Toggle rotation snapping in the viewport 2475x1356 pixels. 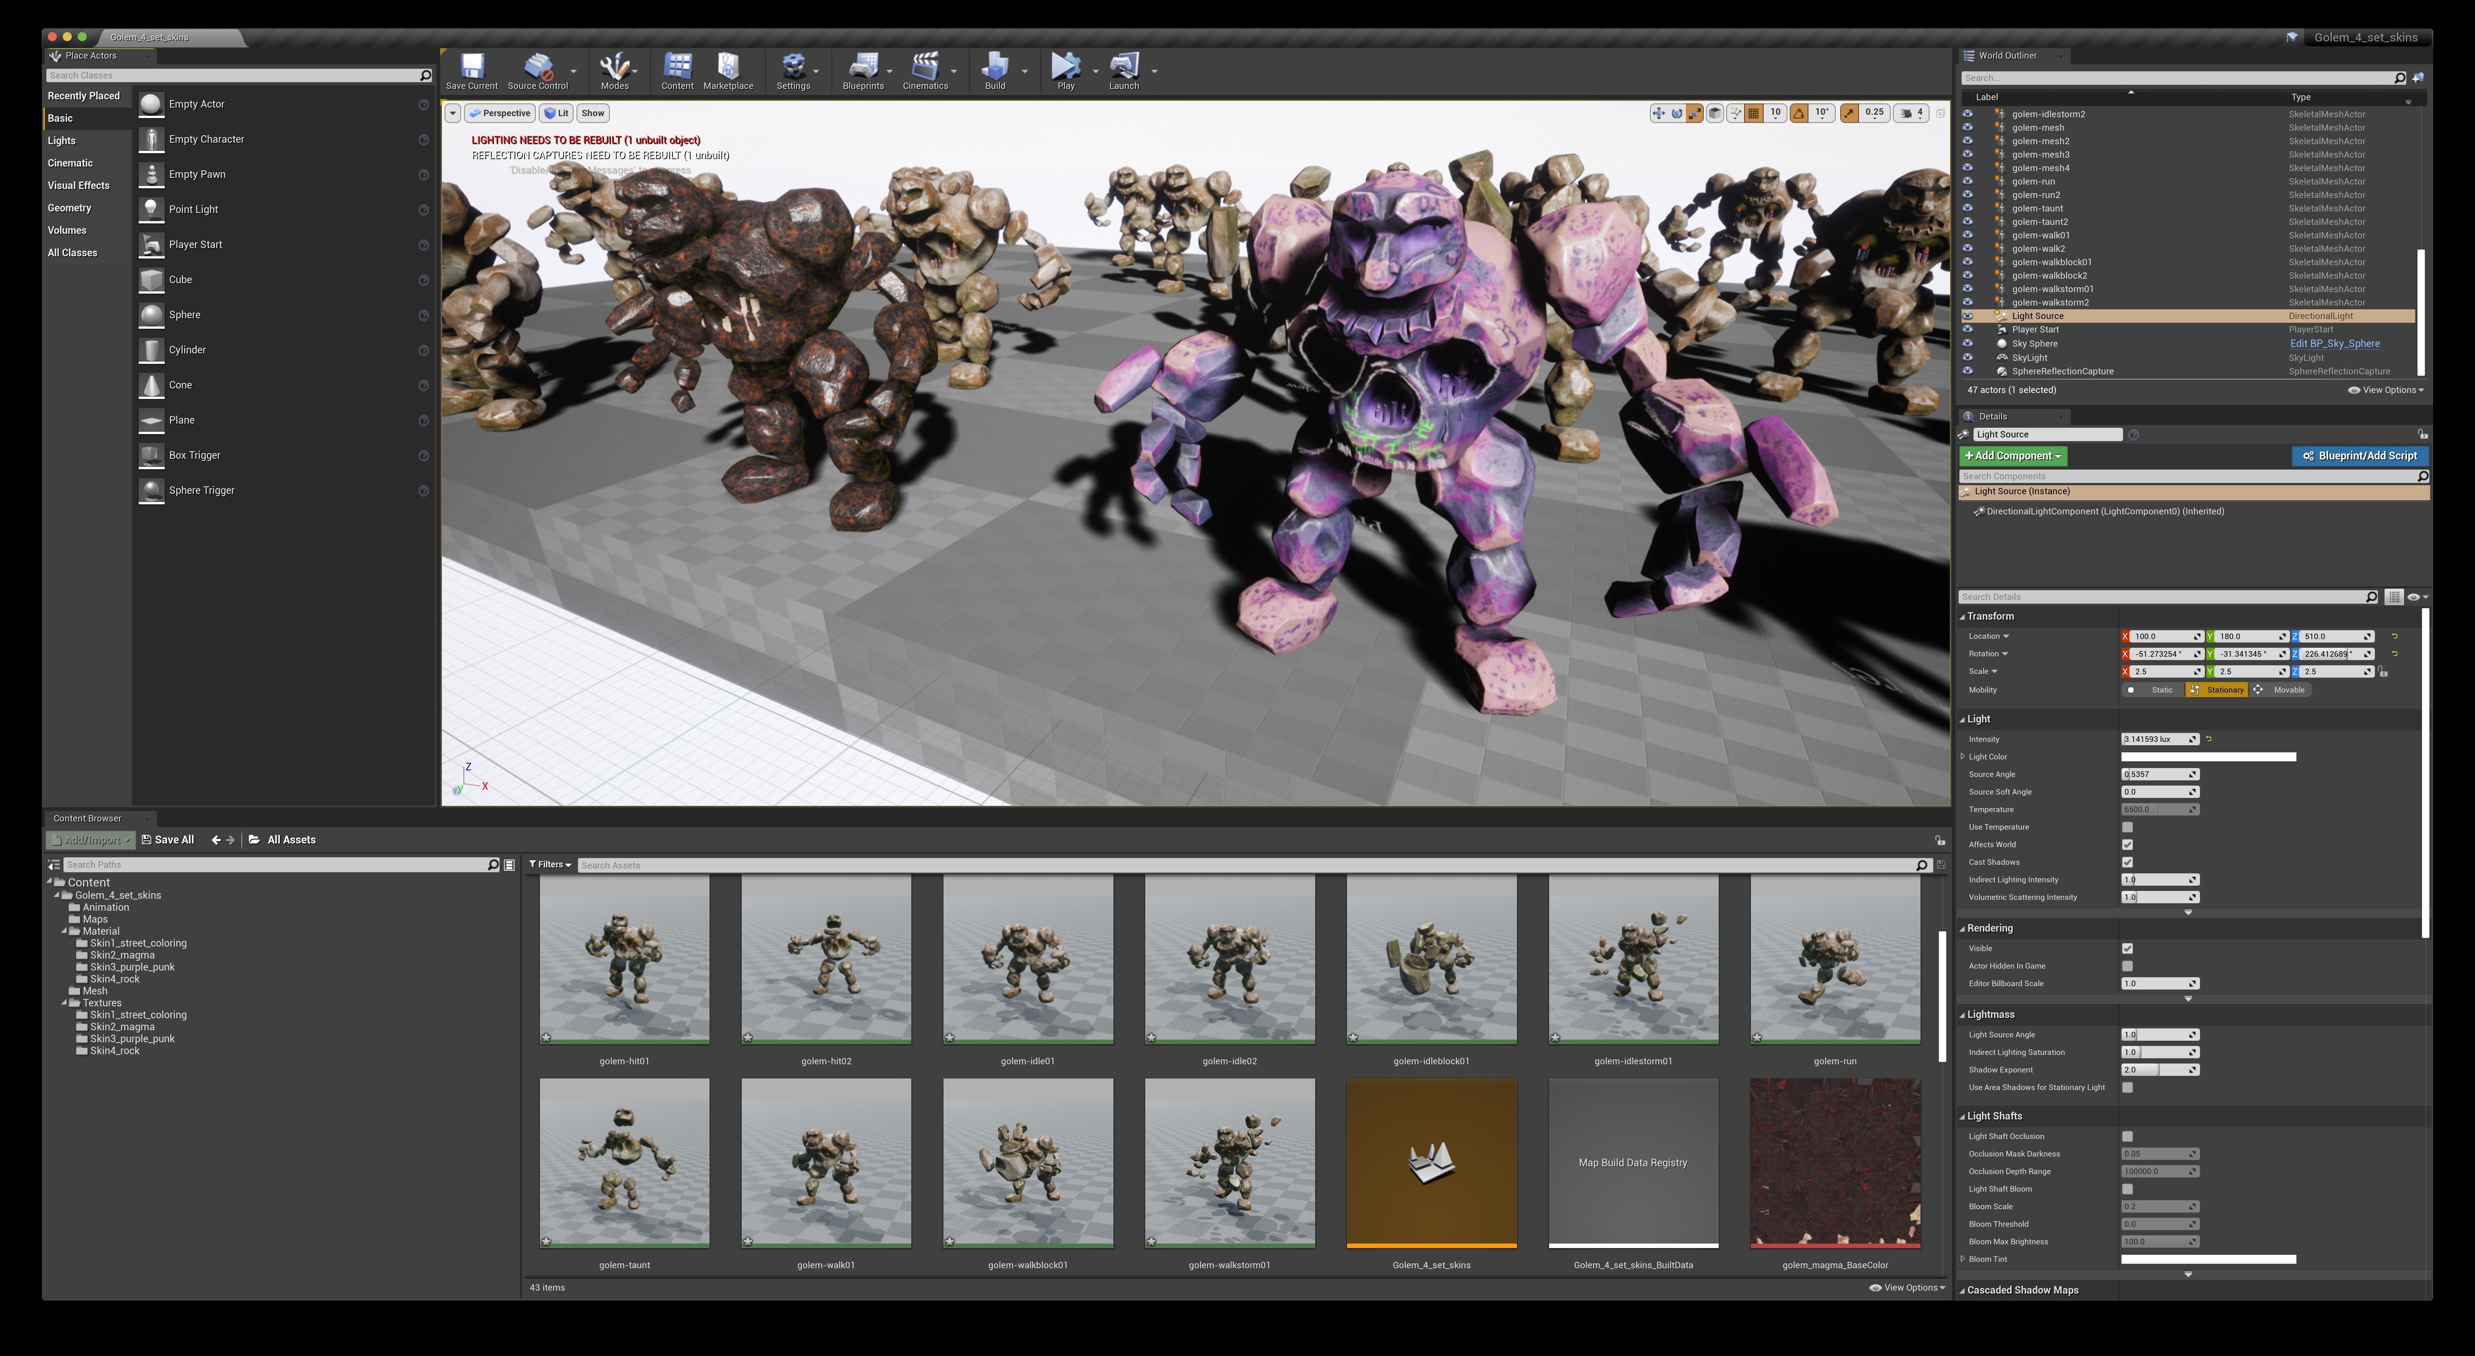pos(1799,113)
